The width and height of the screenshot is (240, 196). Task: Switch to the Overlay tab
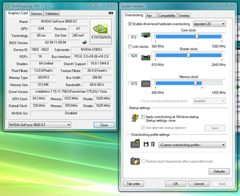pos(184,15)
